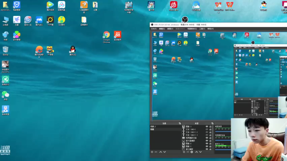
Task: Remove selected source with minus button
Action: 188,152
